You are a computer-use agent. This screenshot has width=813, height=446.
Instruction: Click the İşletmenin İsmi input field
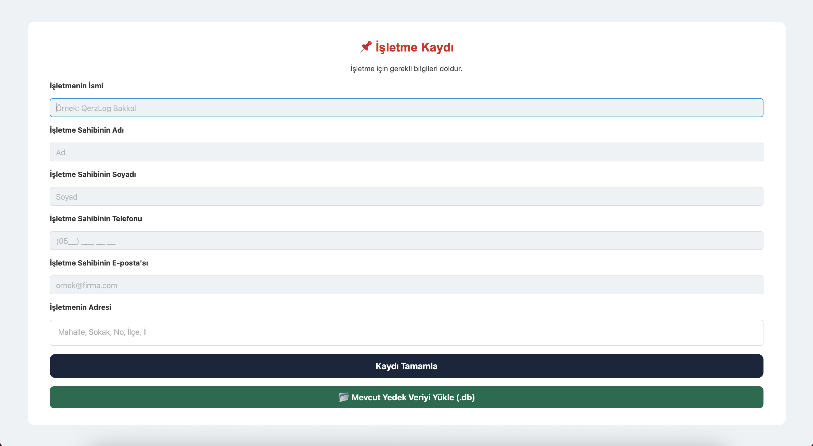click(x=406, y=108)
